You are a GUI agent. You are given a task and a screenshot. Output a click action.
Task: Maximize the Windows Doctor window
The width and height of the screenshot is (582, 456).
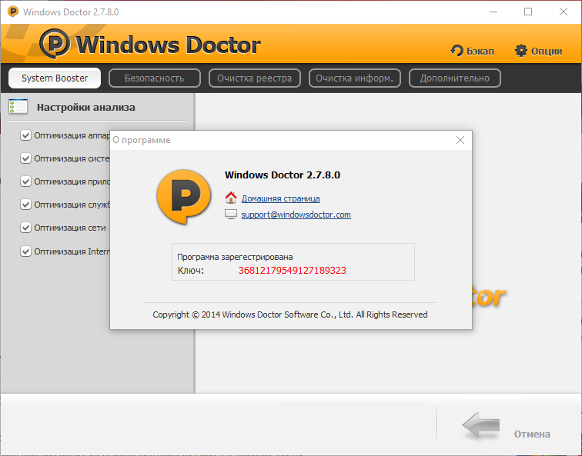528,12
